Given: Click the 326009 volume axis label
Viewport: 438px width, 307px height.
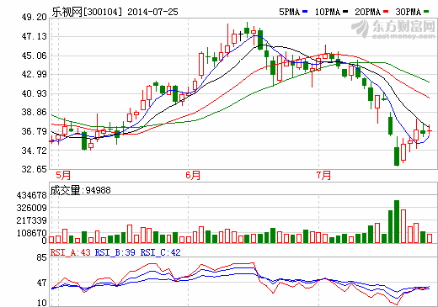Looking at the screenshot, I should pyautogui.click(x=31, y=208).
